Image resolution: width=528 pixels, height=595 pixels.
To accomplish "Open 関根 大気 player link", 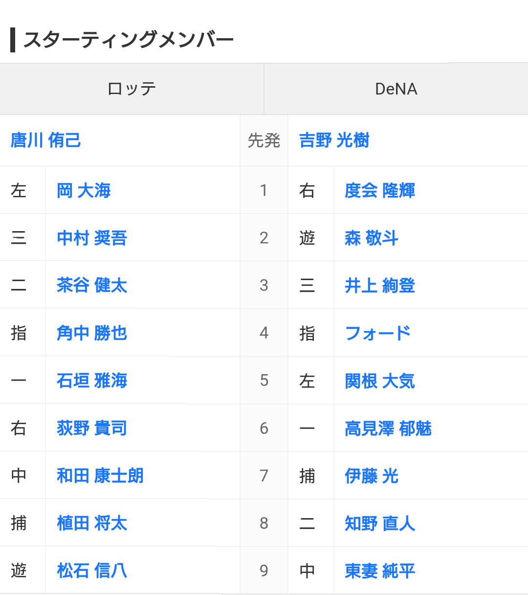I will [x=380, y=381].
